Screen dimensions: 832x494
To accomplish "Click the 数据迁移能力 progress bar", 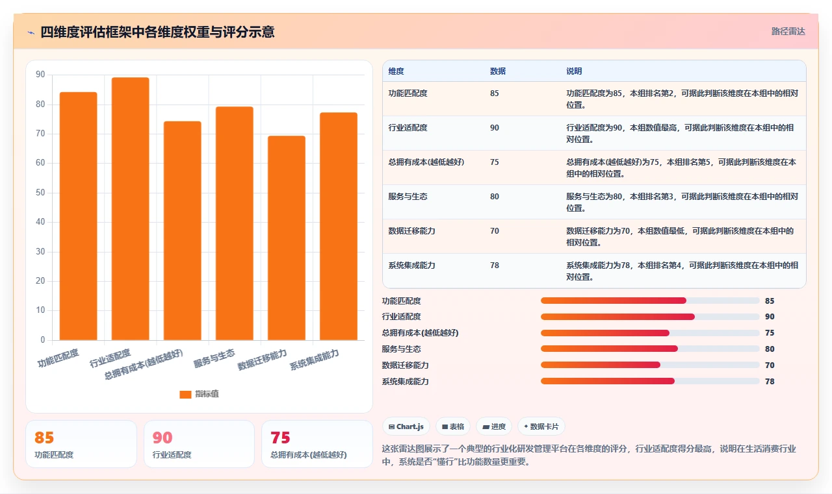I will pyautogui.click(x=650, y=365).
